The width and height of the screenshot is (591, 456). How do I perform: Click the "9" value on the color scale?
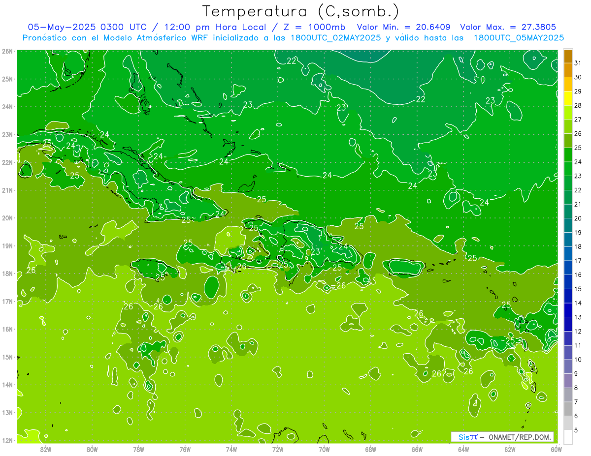click(576, 373)
